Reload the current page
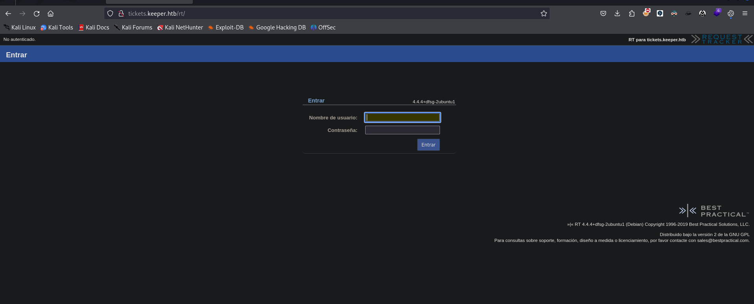Viewport: 754px width, 304px height. pos(37,13)
